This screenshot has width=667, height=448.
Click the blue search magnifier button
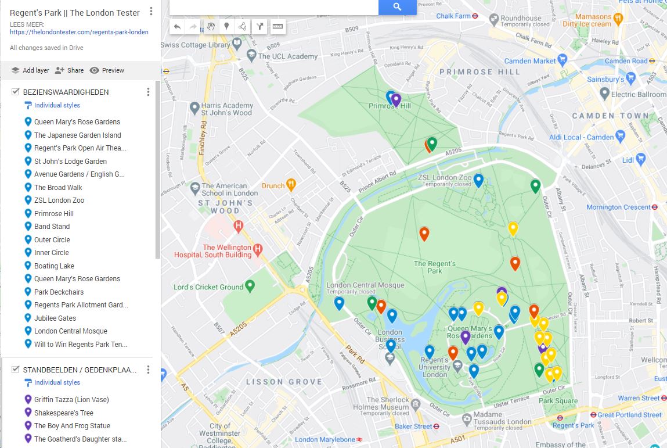pyautogui.click(x=397, y=7)
